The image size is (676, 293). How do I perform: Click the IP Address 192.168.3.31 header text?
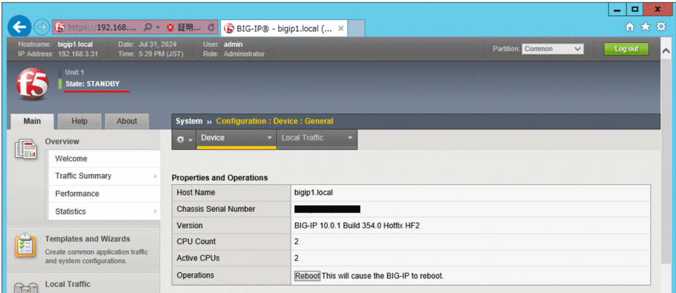pos(58,54)
